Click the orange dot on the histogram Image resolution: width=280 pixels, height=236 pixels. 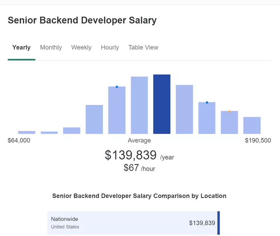(229, 111)
